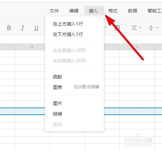The image size is (162, 151).
Task: Click the merge cells icon
Action: (117, 28)
